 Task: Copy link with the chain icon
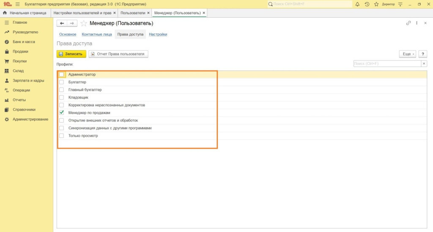coord(408,23)
